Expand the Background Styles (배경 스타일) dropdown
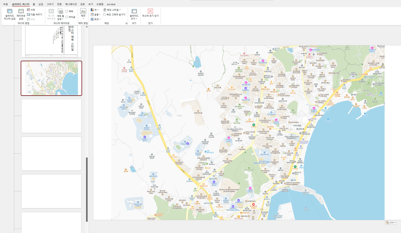The image size is (401, 233). pyautogui.click(x=112, y=10)
